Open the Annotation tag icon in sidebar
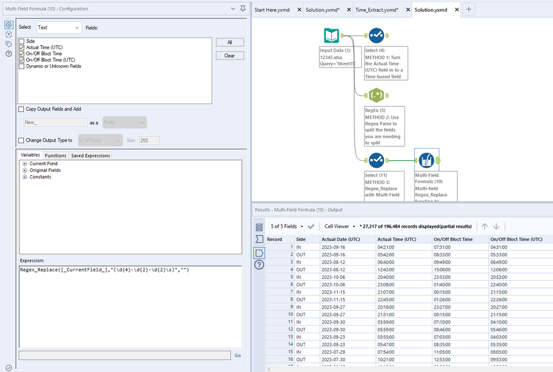The height and width of the screenshot is (372, 553). (9, 44)
